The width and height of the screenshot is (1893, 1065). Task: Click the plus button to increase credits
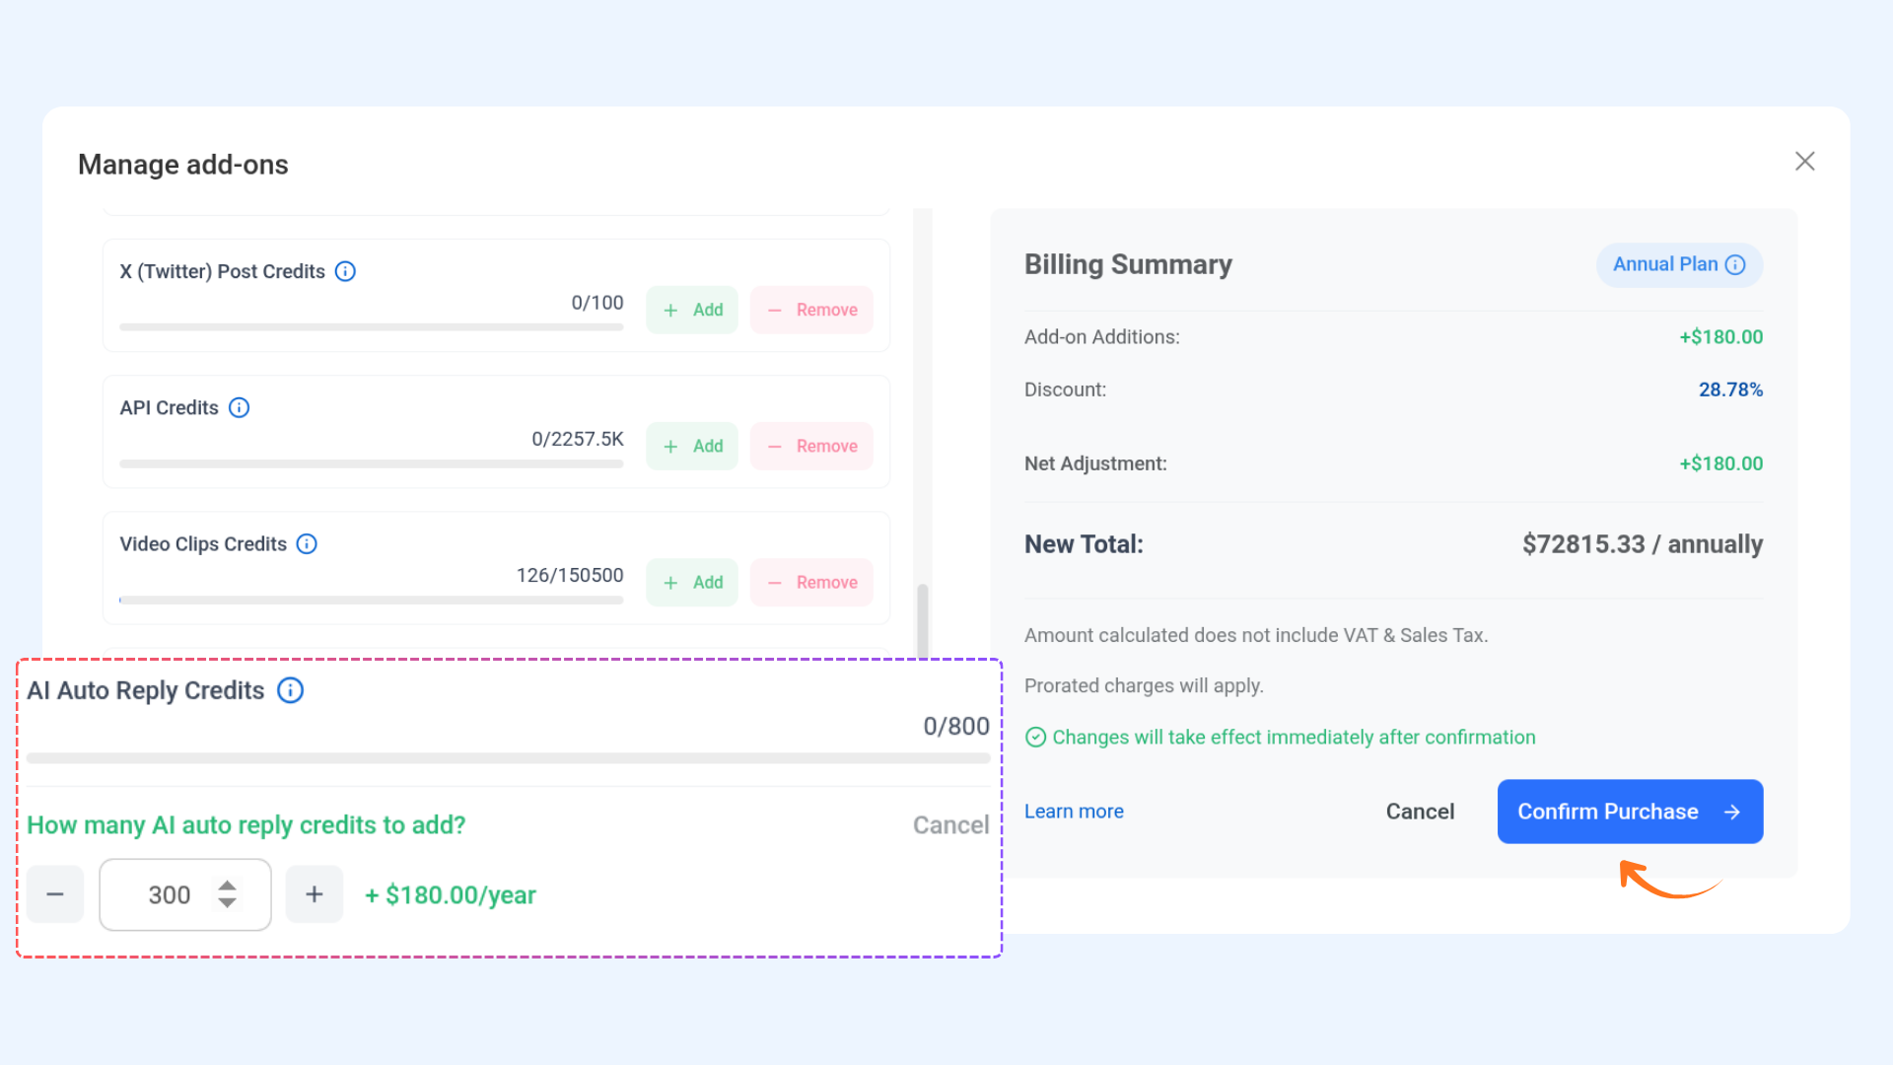pos(315,894)
